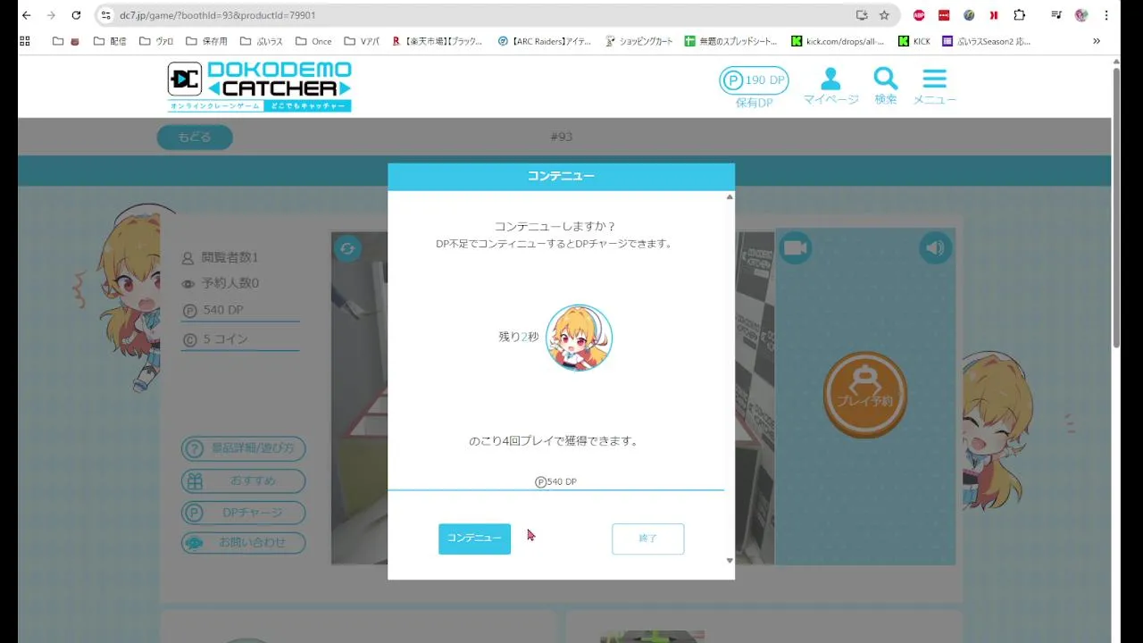Click the のこり4回プレイで獲得できます text

tap(555, 441)
